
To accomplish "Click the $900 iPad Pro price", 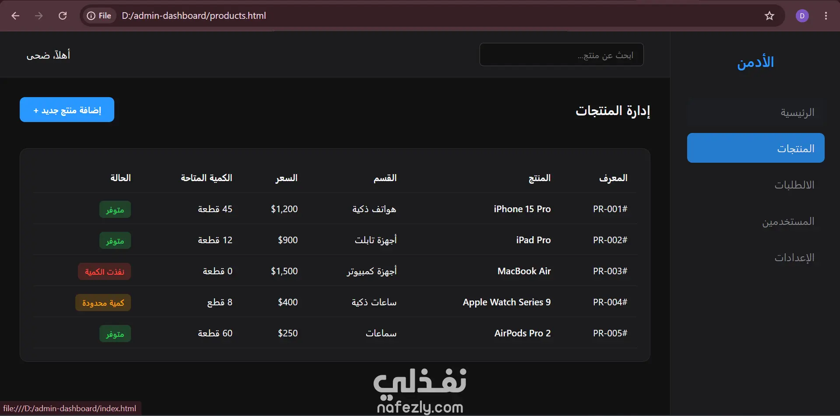I will pyautogui.click(x=288, y=240).
